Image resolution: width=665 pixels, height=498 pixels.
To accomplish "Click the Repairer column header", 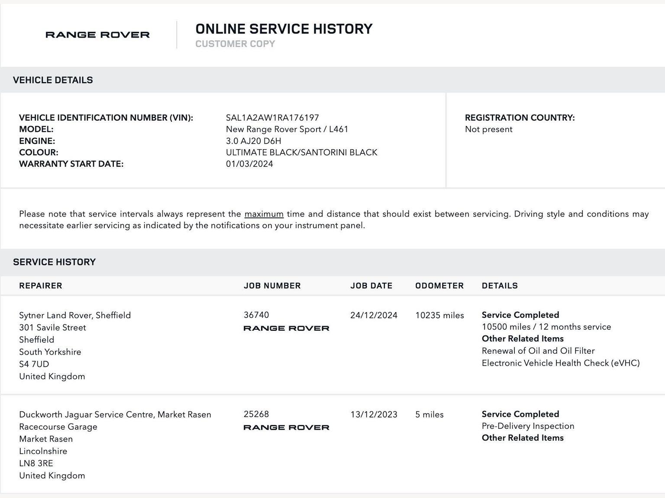I will click(x=41, y=286).
